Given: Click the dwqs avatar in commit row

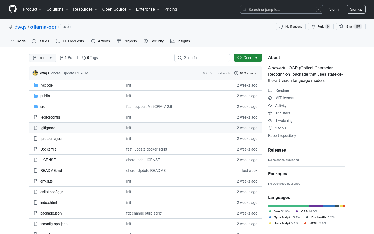Looking at the screenshot, I should [x=35, y=73].
